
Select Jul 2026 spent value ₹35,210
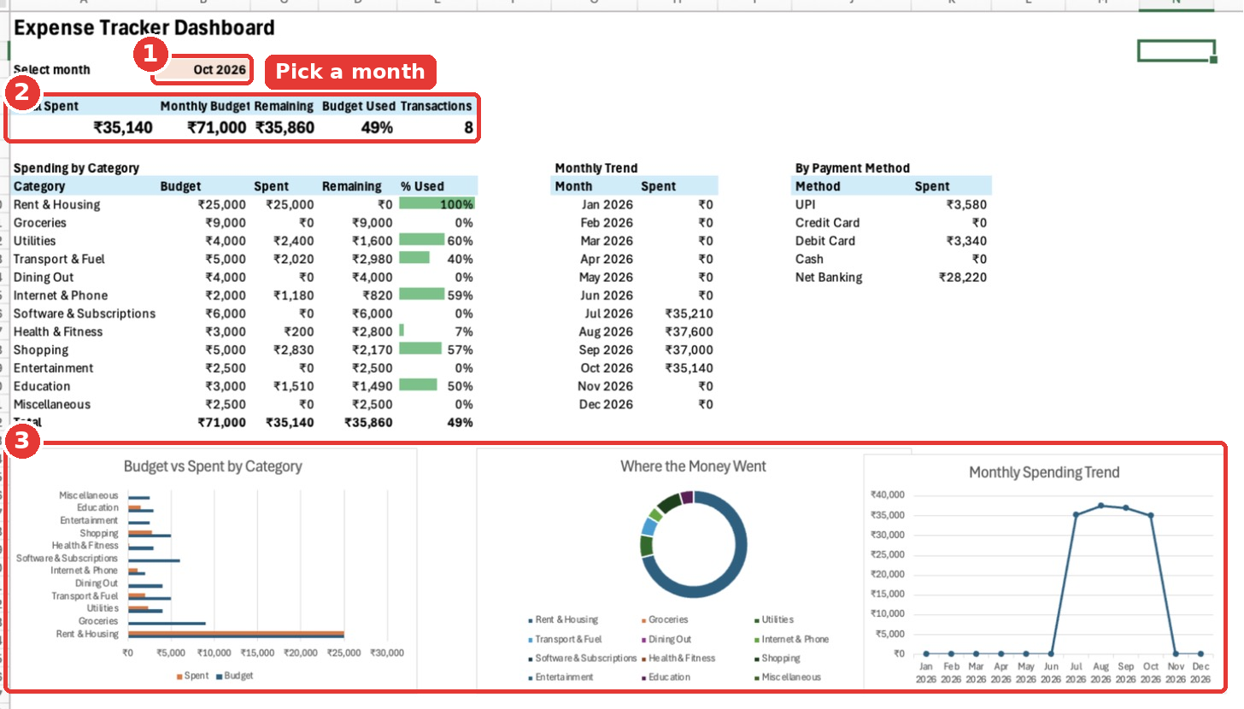689,313
